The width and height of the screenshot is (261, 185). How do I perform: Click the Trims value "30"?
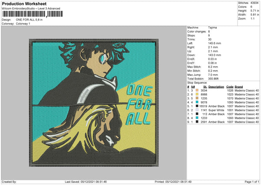(x=210, y=39)
